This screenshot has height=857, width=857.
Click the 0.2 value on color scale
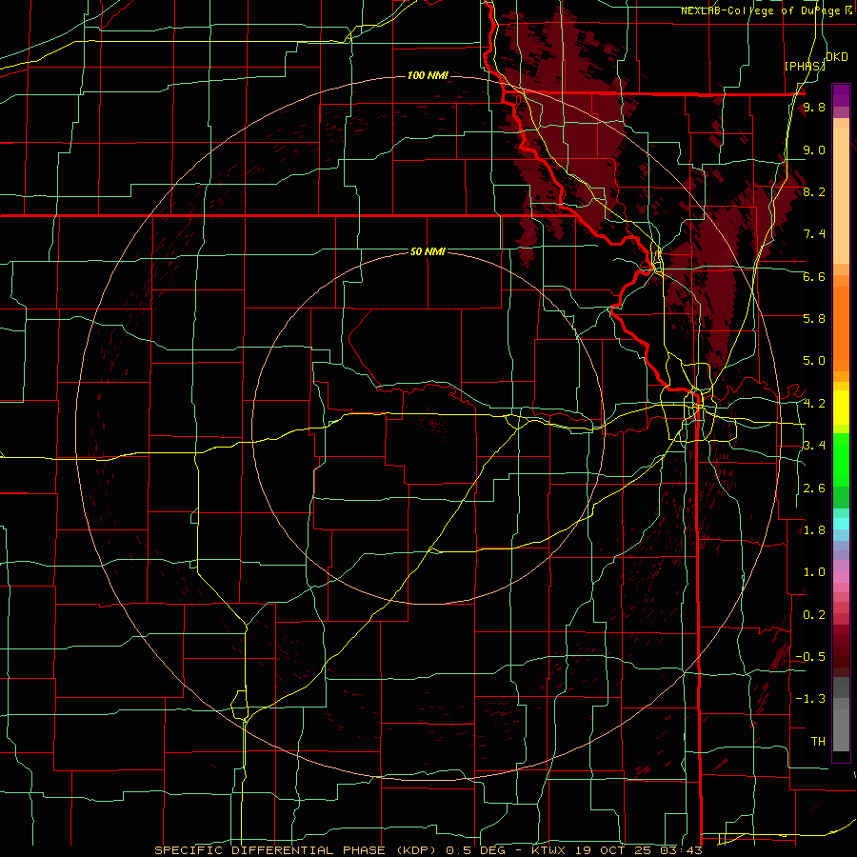814,615
